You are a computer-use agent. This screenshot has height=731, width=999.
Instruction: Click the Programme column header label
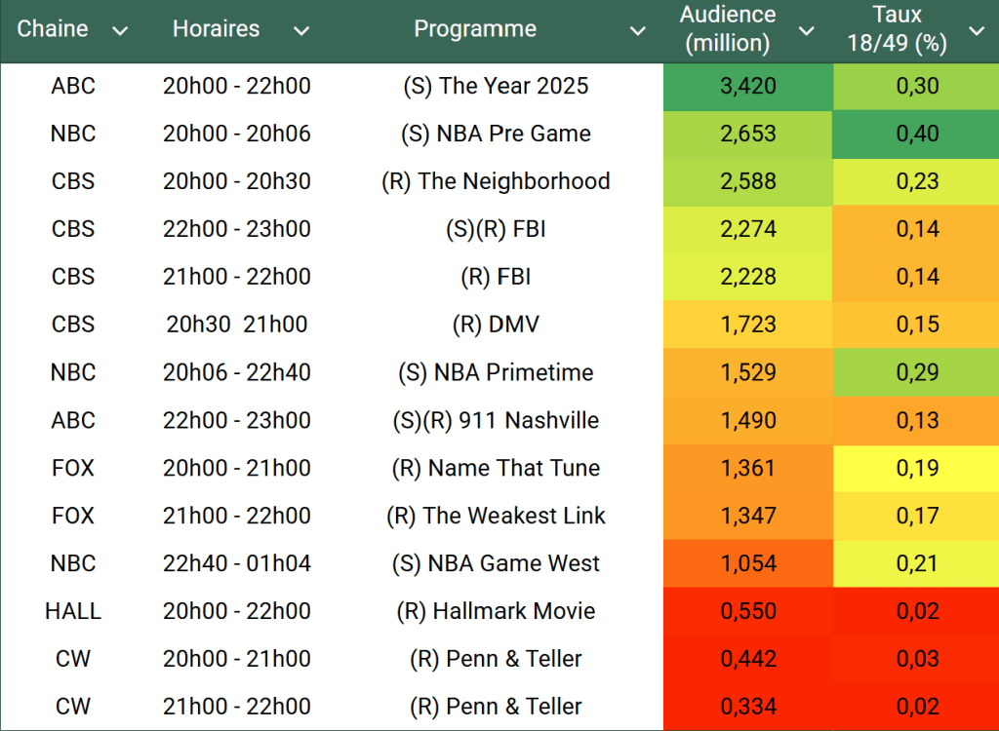click(x=475, y=29)
